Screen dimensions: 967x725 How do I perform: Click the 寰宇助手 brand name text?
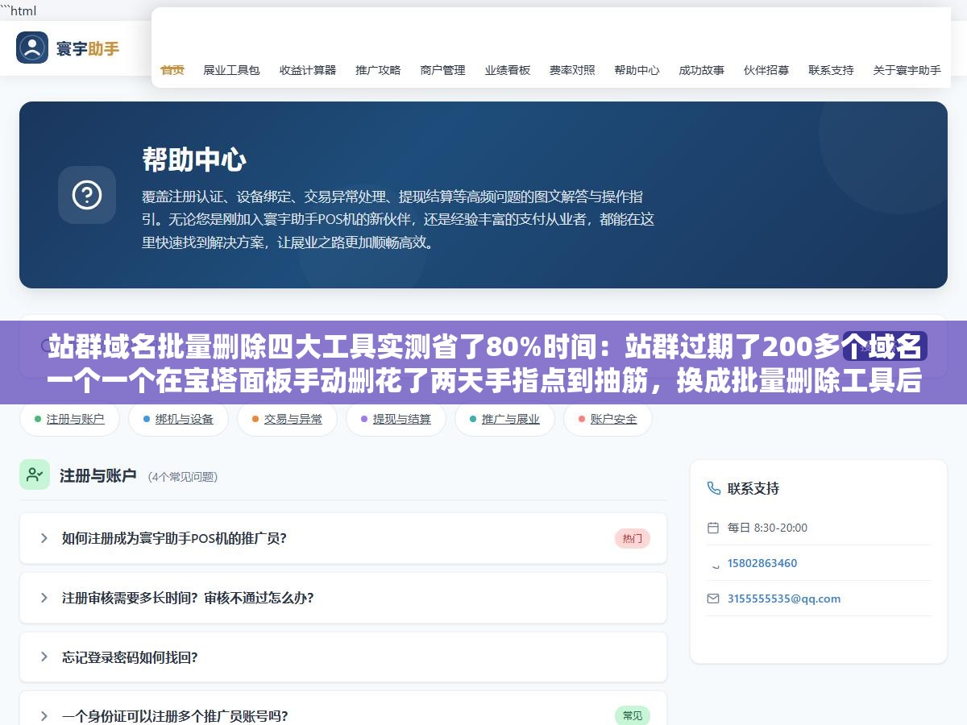coord(88,48)
